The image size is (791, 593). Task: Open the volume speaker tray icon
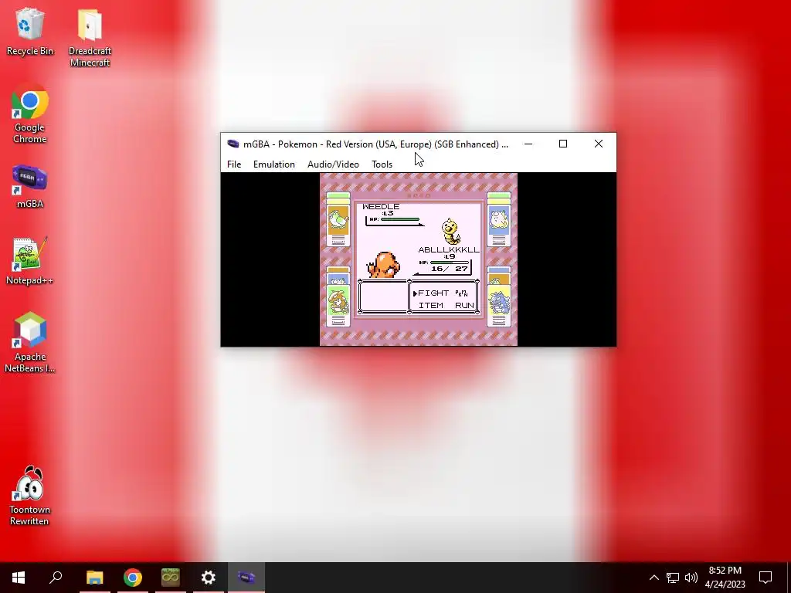691,578
